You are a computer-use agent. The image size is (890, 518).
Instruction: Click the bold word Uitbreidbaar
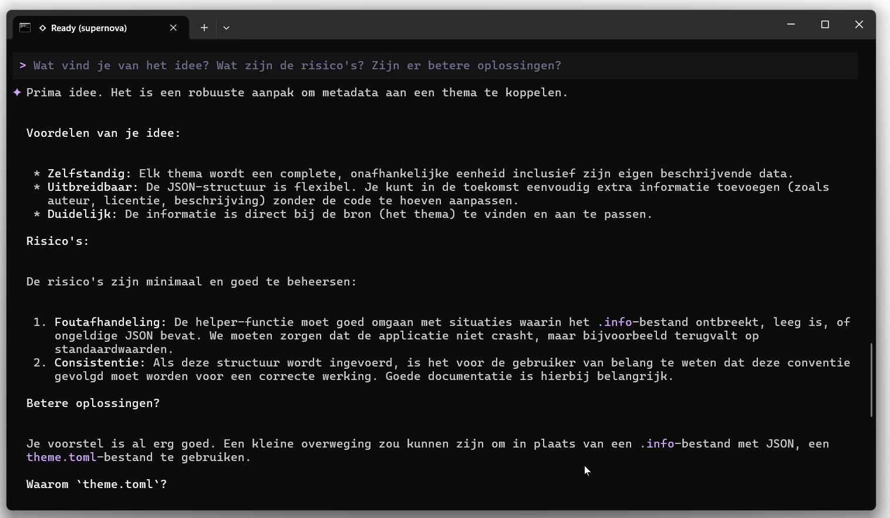[x=92, y=187]
